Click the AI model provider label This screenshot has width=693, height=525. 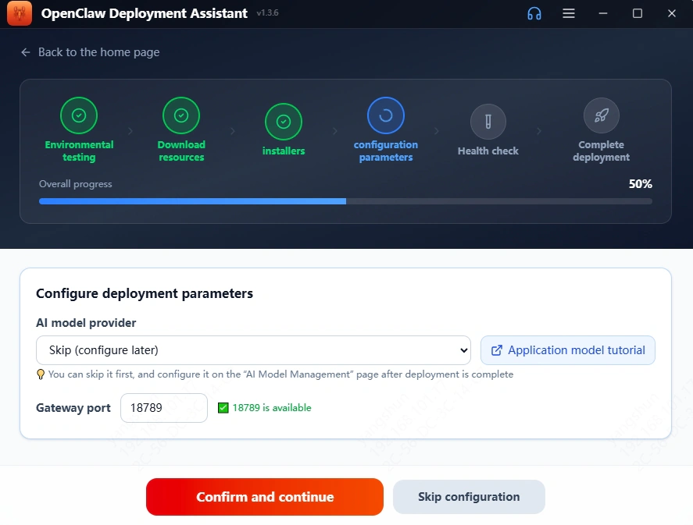point(86,323)
